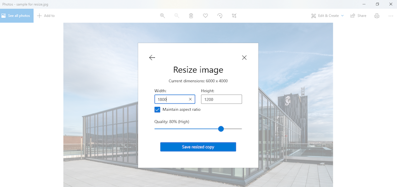Click into the Height input field

tap(221, 99)
